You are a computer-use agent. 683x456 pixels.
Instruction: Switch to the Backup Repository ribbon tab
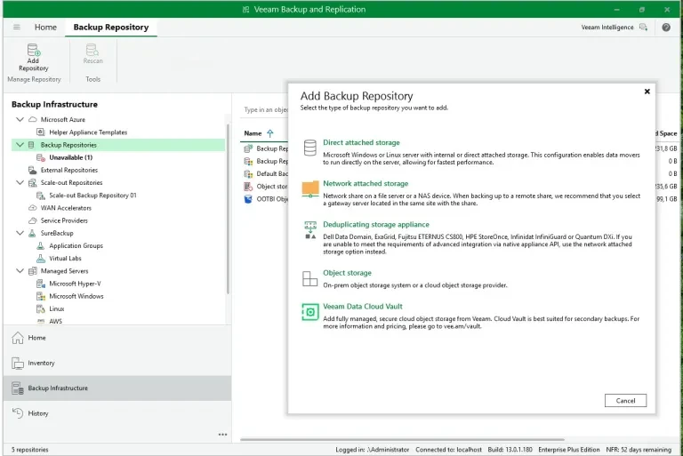[111, 27]
